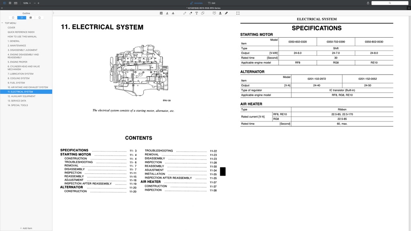Toggle the sidebar panel visibility
411x231 pixels.
click(4, 3)
